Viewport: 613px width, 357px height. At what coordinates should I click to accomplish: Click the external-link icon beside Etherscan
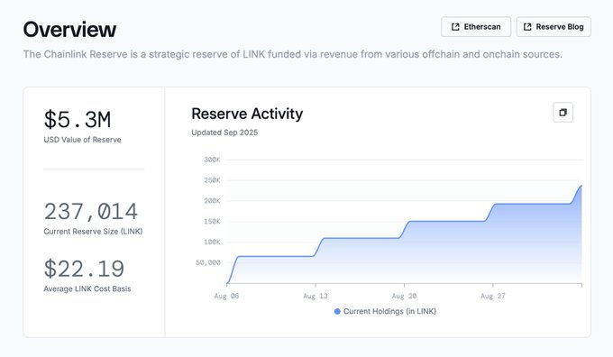(455, 26)
